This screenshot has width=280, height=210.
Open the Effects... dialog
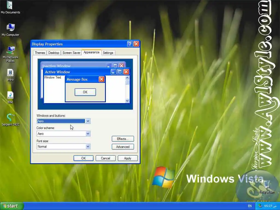coord(123,139)
